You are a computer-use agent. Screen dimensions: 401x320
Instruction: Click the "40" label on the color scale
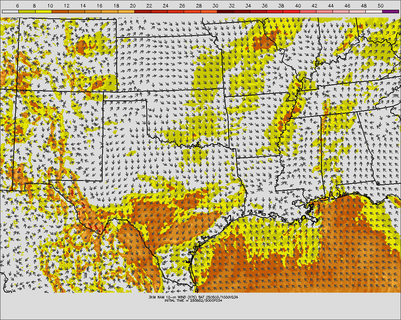298,5
